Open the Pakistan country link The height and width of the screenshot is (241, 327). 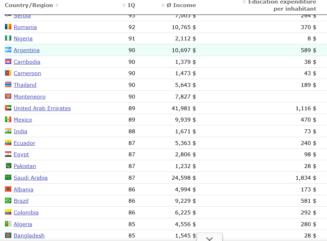25,166
